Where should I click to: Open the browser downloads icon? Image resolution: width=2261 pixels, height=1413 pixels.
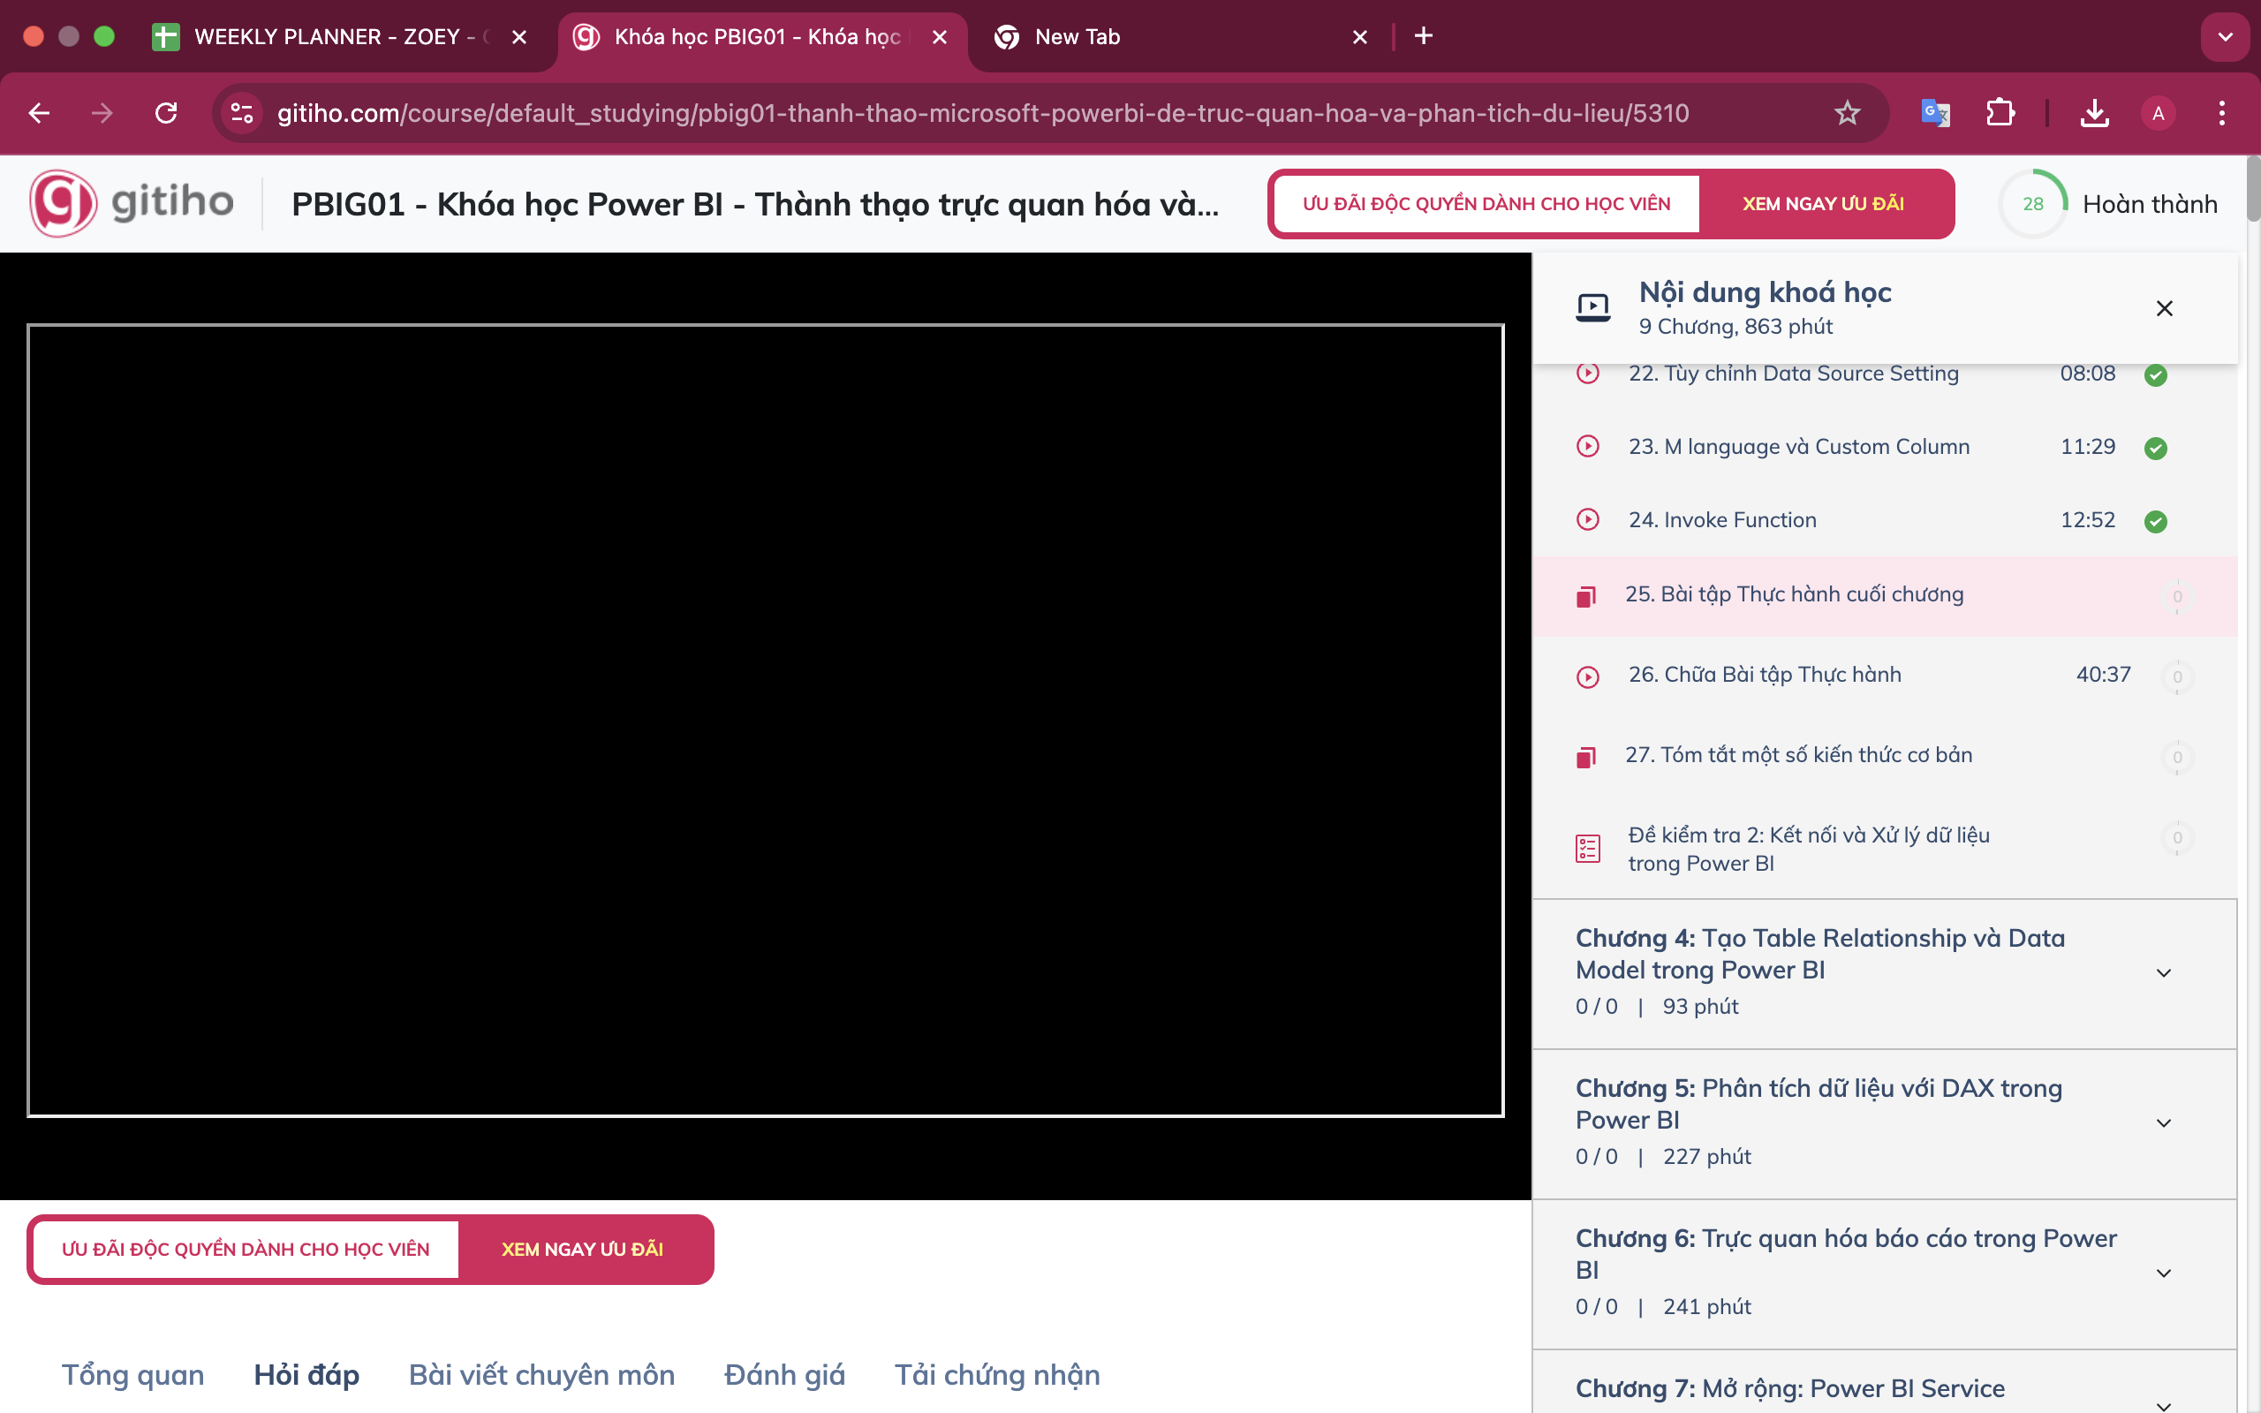pos(2095,113)
